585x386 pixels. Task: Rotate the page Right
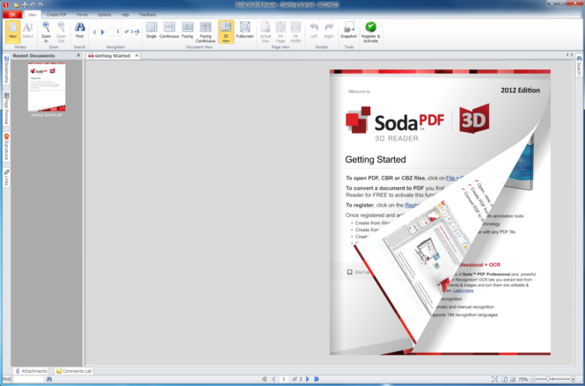[x=329, y=32]
